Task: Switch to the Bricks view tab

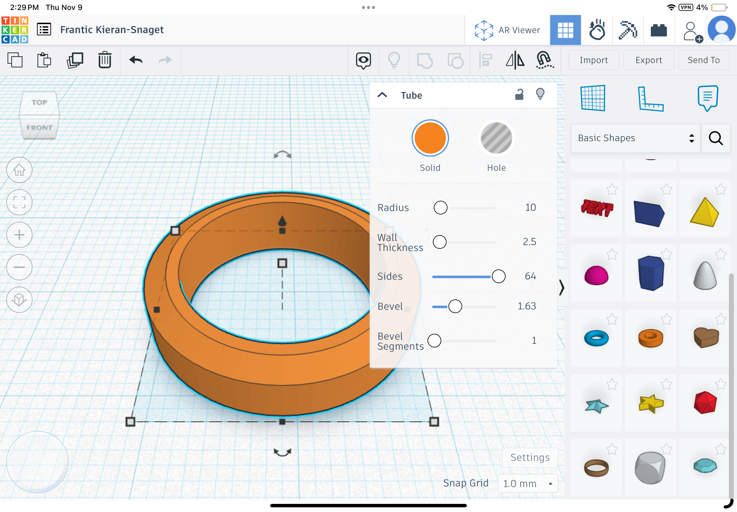Action: tap(659, 30)
